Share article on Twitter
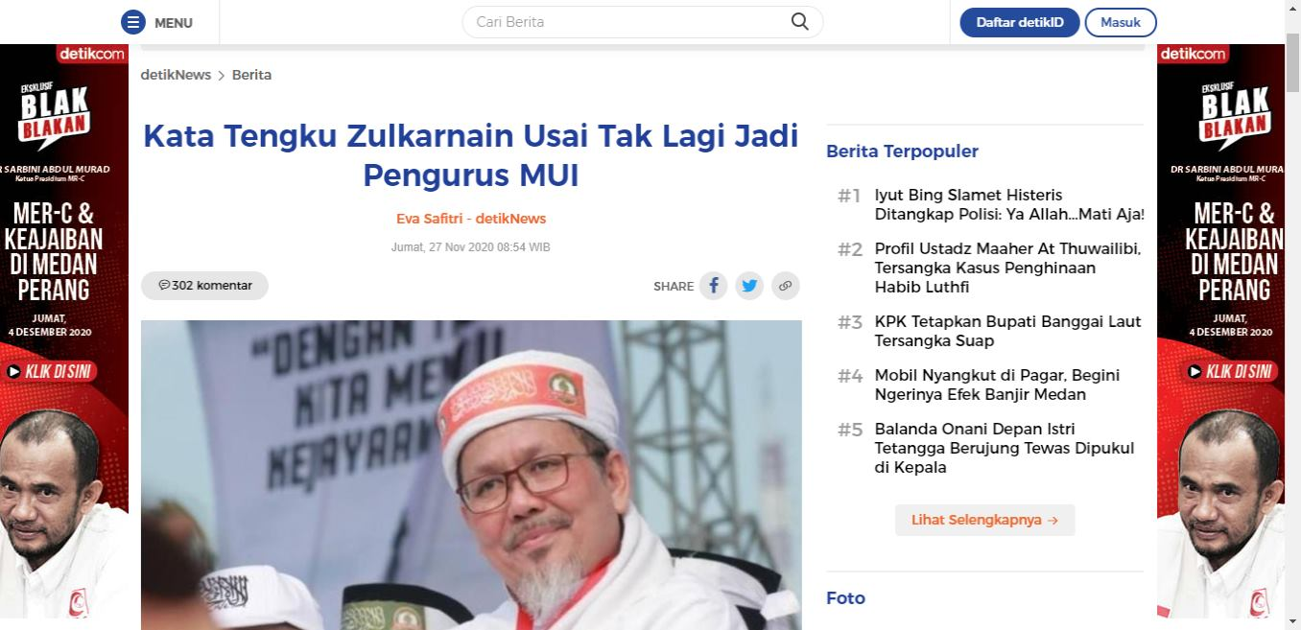The height and width of the screenshot is (630, 1301). coord(749,286)
